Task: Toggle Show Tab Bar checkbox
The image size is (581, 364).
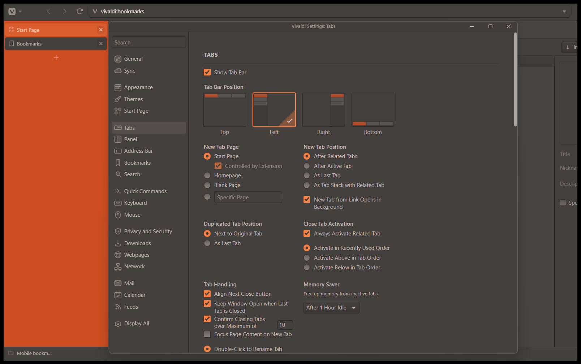Action: (207, 72)
